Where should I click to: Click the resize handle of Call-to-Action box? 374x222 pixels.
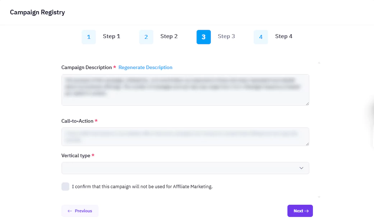[x=307, y=144]
